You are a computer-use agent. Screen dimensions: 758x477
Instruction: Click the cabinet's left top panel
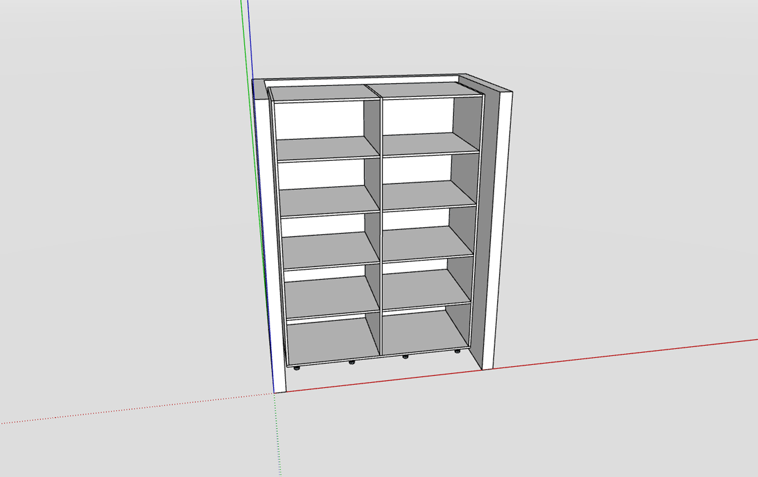click(x=321, y=93)
